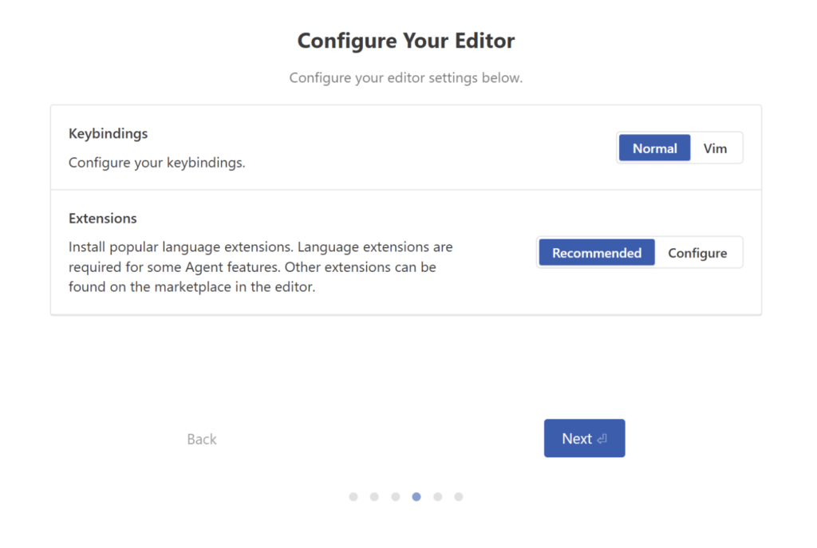Click the 'Configure your keybindings.' description
This screenshot has width=817, height=548.
(157, 163)
